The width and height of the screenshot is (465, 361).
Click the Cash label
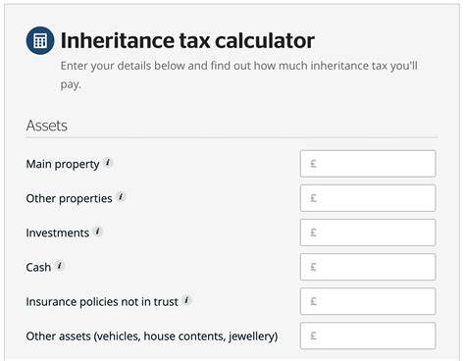(38, 267)
